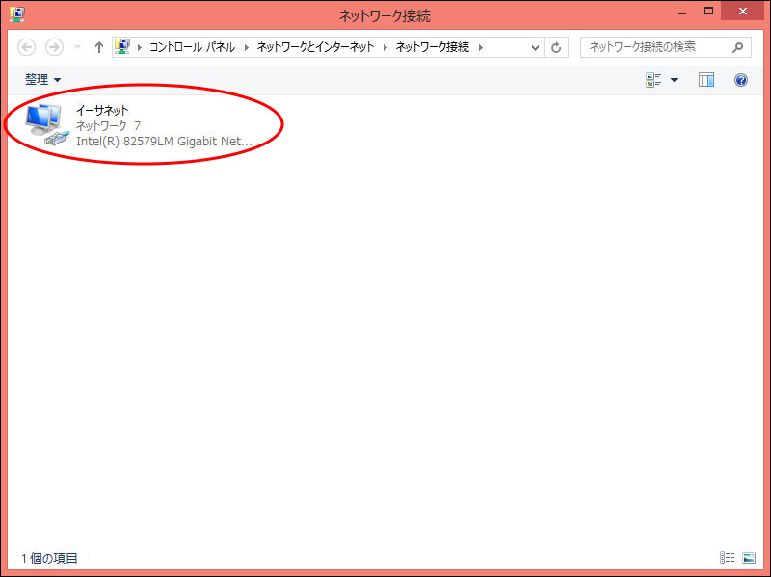Close the ネットワーク接続 window
The height and width of the screenshot is (577, 771).
pos(742,12)
